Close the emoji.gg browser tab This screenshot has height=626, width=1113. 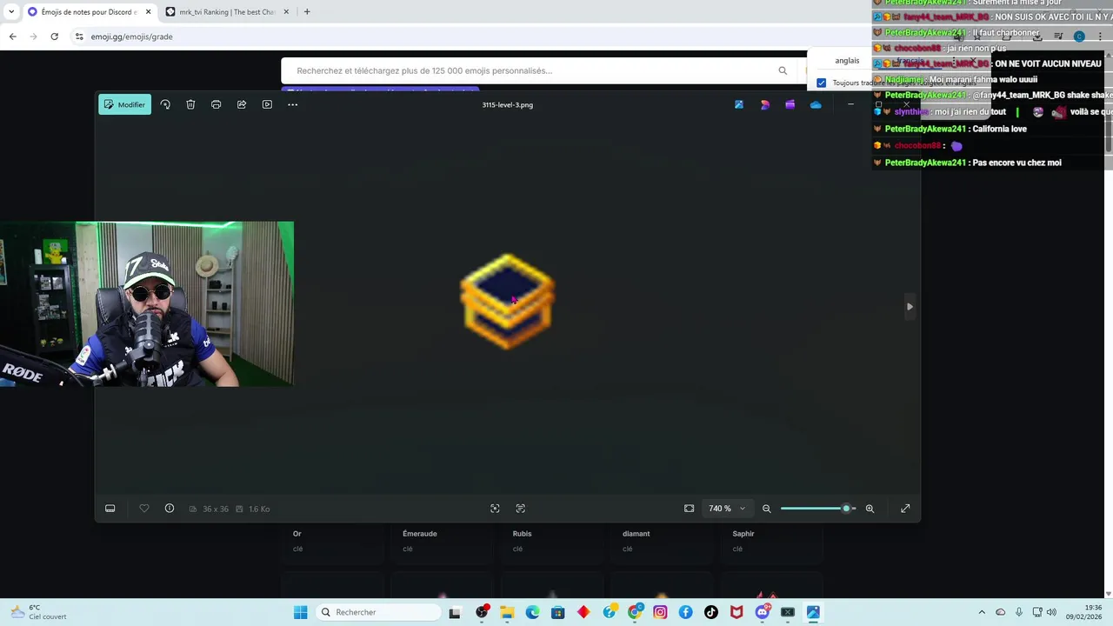click(x=148, y=12)
